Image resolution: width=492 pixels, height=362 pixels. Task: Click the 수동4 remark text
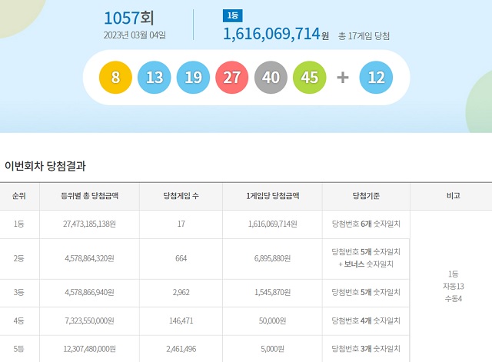tap(454, 299)
